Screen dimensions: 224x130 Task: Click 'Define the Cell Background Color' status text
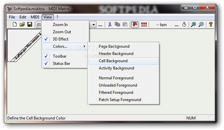36,118
